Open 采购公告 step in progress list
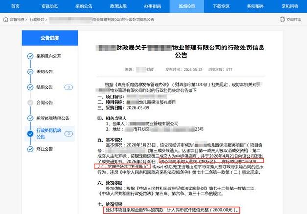The width and height of the screenshot is (307, 214). coord(45,71)
